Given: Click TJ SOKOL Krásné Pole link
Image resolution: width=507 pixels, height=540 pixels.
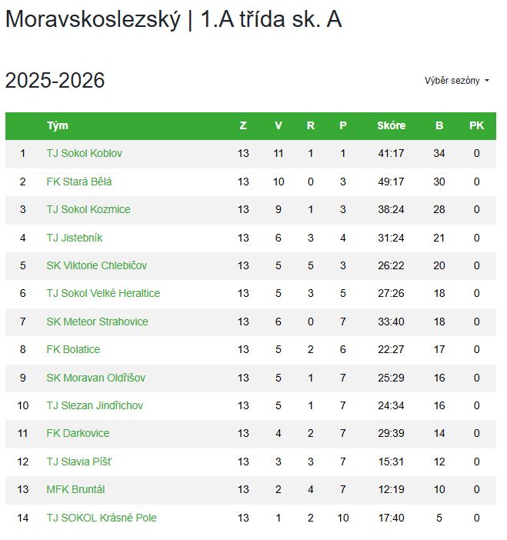Looking at the screenshot, I should pos(101,518).
